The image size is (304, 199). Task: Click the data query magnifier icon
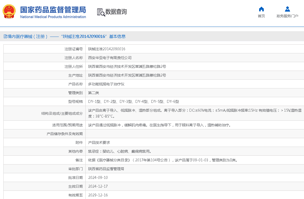[x=101, y=12]
